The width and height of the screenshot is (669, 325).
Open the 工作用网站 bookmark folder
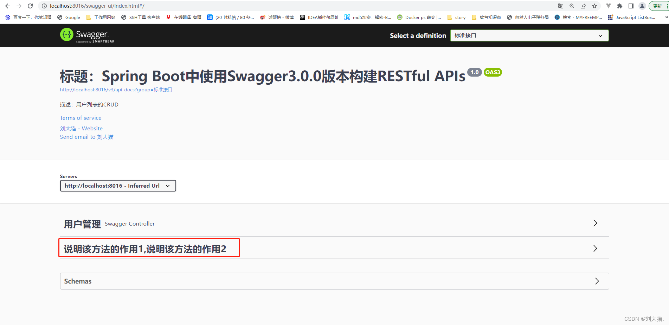click(101, 17)
